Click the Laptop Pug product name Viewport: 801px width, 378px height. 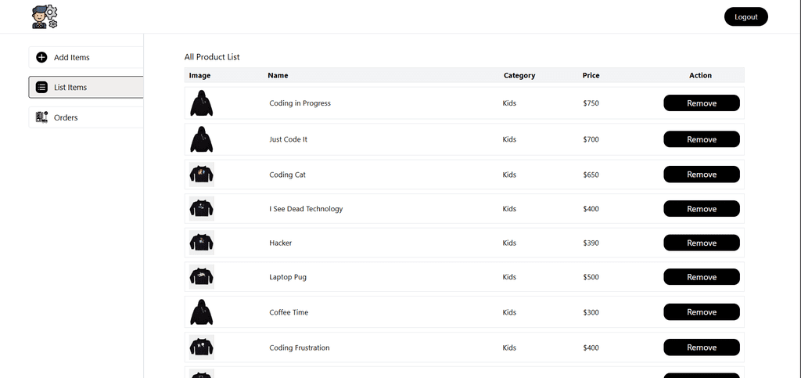[x=288, y=277]
